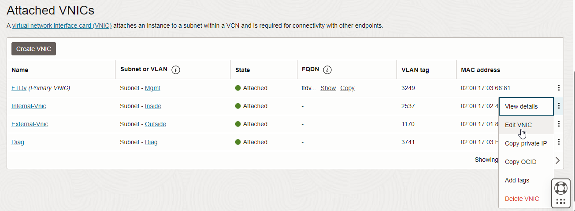Click the FQDN info icon

click(327, 70)
